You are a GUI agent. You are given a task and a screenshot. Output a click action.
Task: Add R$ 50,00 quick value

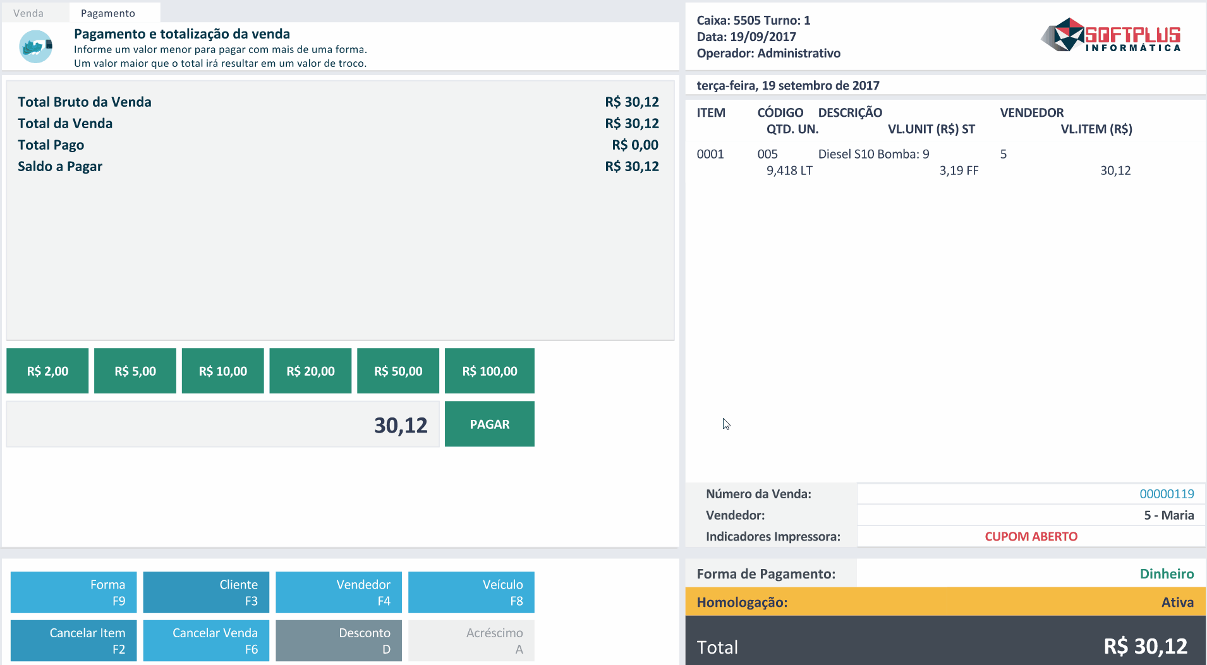[x=398, y=371]
